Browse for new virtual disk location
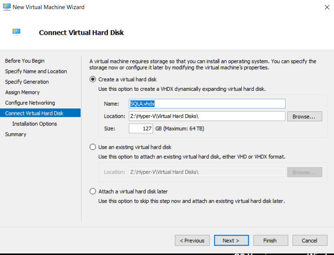334x255 pixels. point(305,116)
